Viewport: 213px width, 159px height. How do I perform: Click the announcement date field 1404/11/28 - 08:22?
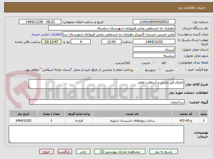click(40, 22)
